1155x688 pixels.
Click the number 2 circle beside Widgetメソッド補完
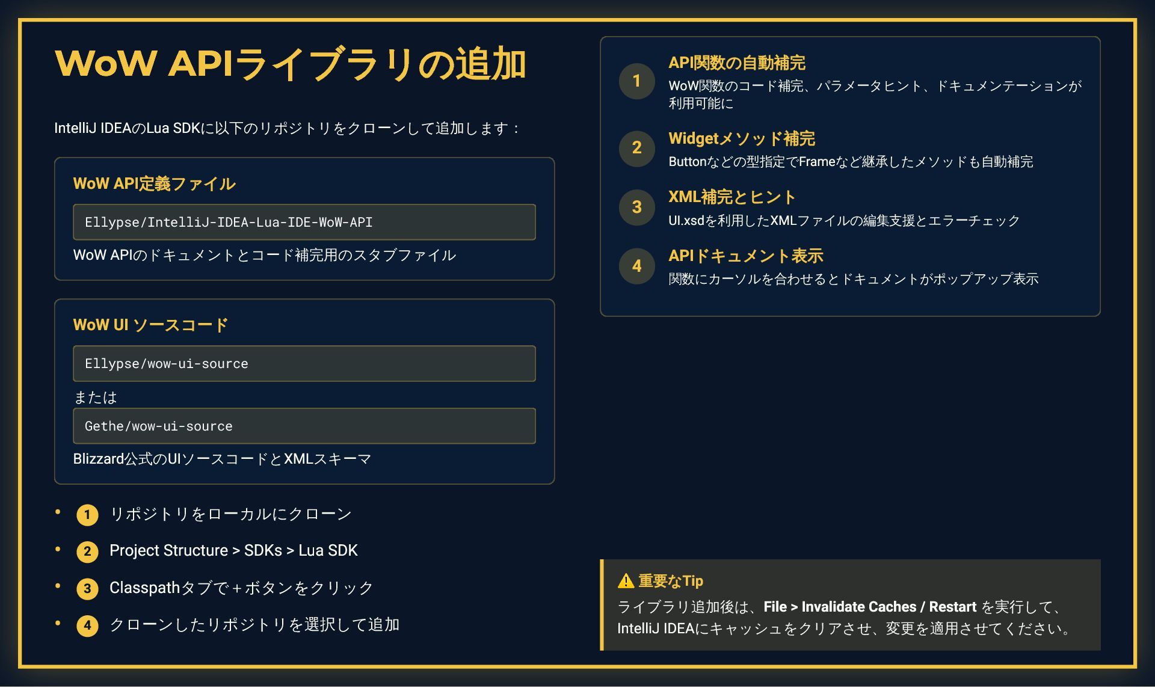tap(636, 148)
